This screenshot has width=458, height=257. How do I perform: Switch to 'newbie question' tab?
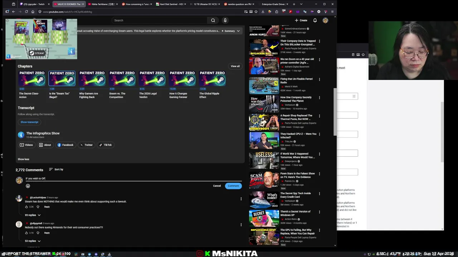(x=239, y=4)
